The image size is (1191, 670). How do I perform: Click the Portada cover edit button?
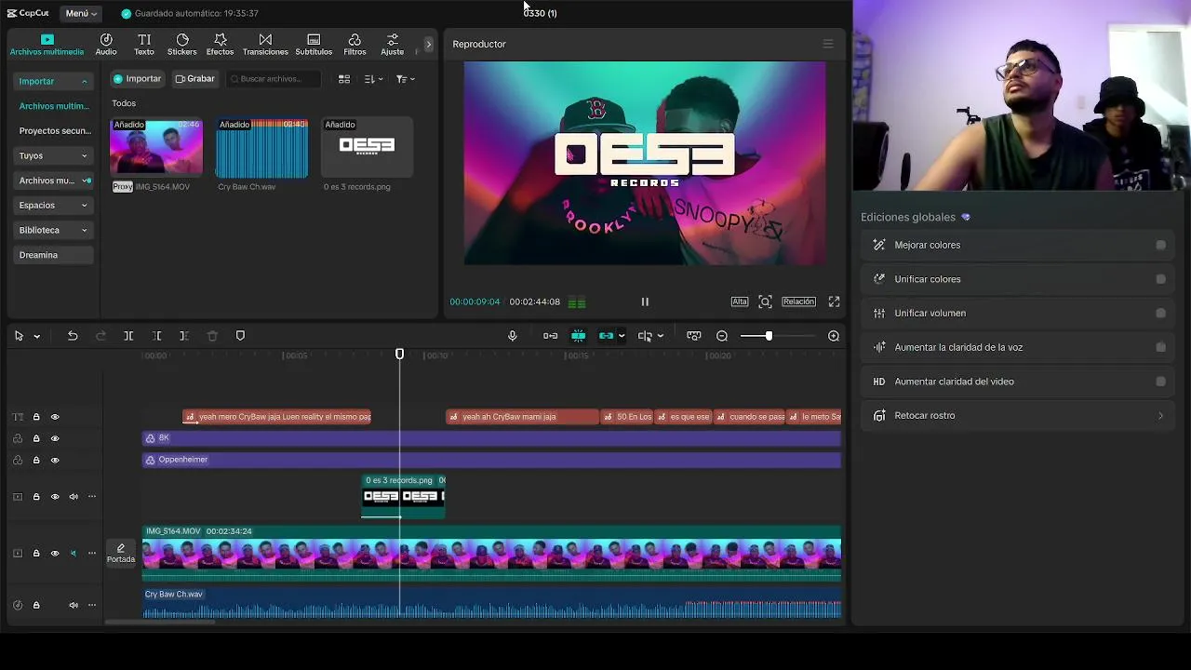click(x=121, y=554)
